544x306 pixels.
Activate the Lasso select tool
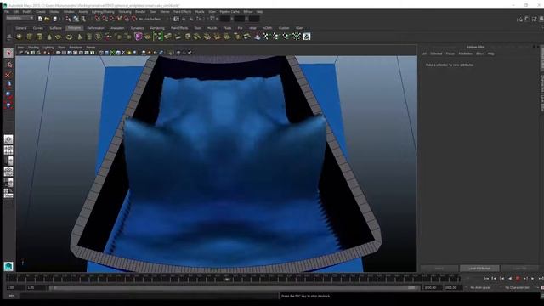coord(8,65)
